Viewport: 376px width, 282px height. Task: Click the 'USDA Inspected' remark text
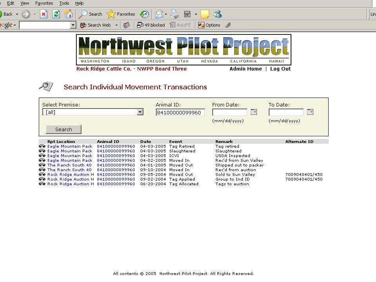pos(233,155)
